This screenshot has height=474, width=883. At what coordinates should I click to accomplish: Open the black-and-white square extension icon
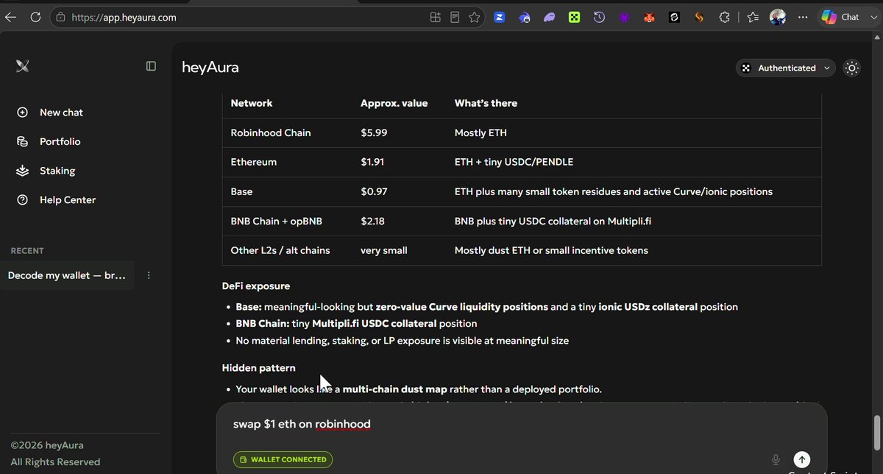tap(674, 17)
